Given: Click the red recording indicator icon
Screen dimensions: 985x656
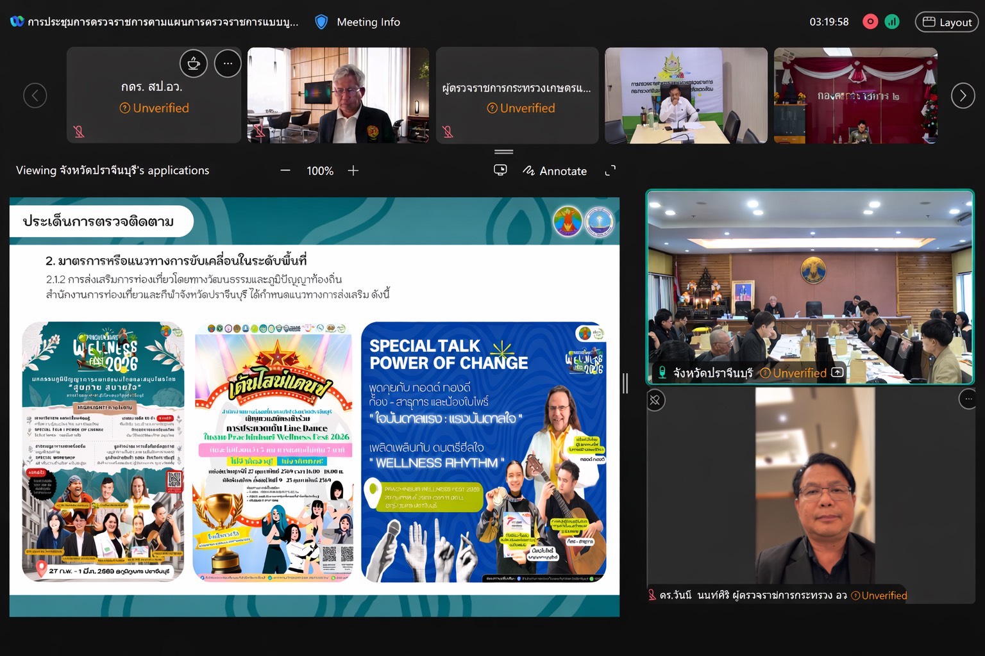Looking at the screenshot, I should click(x=870, y=22).
